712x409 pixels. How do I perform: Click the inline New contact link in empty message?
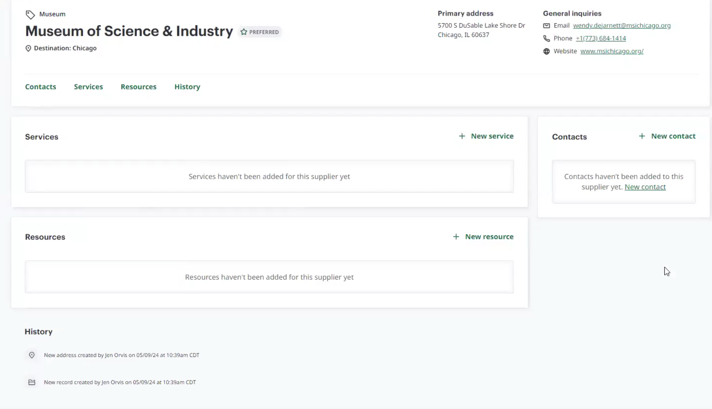[x=645, y=187]
